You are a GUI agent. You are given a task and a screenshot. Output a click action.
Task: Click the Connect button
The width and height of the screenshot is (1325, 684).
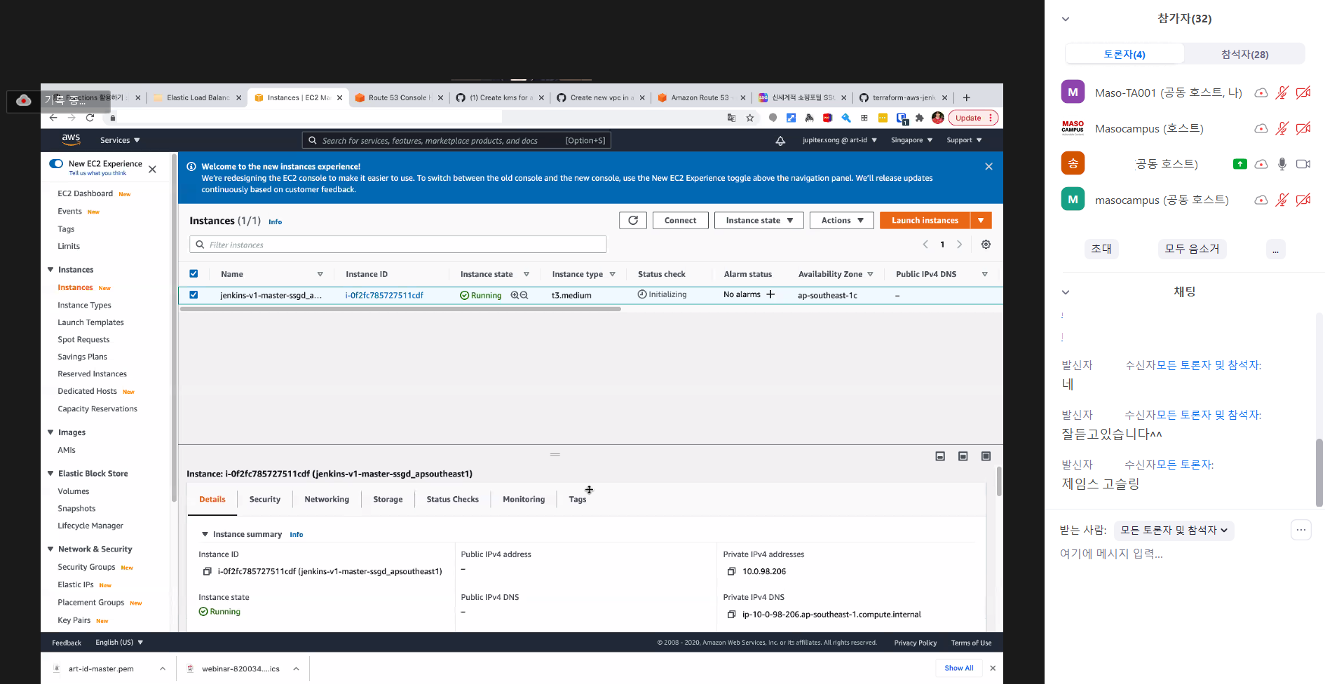(680, 221)
